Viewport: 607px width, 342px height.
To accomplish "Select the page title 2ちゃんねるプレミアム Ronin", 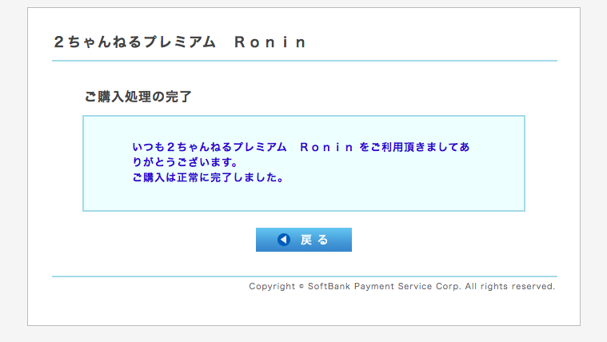I will (181, 42).
